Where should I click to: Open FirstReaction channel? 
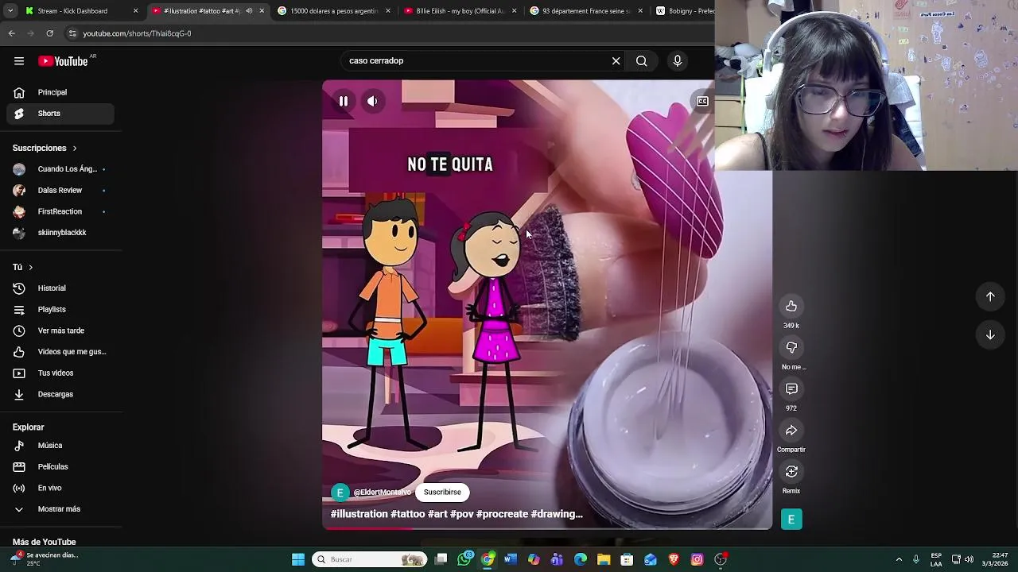[60, 211]
